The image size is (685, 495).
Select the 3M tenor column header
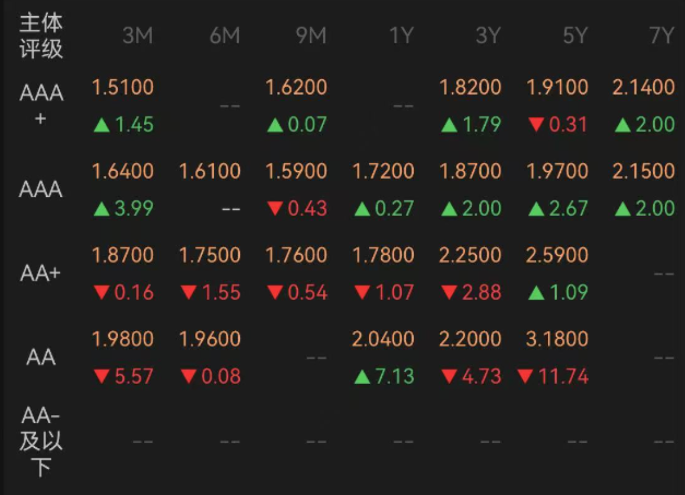(x=138, y=36)
